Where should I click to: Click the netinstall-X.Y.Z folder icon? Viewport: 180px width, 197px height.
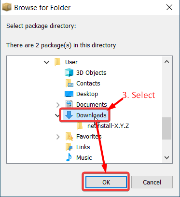pyautogui.click(x=80, y=126)
